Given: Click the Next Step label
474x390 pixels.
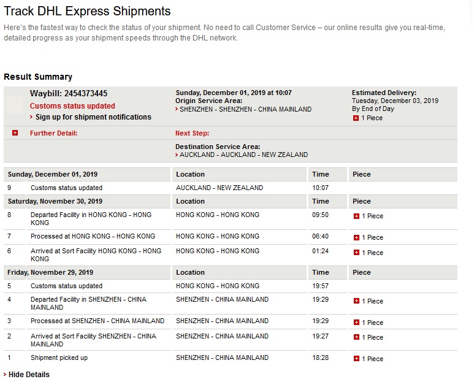Looking at the screenshot, I should pyautogui.click(x=193, y=133).
